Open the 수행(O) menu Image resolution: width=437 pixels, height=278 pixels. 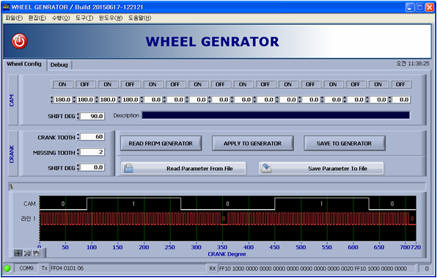tap(61, 18)
